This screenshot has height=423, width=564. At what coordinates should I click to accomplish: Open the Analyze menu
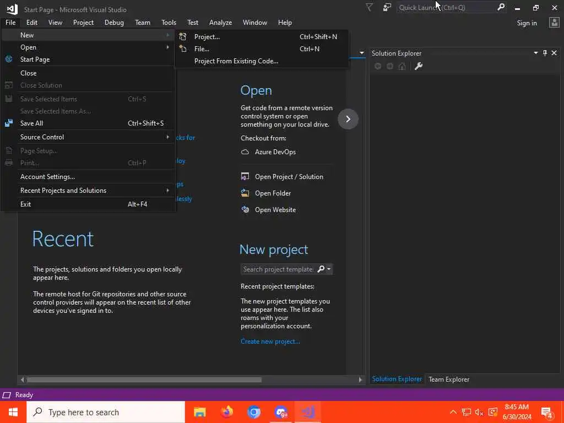click(x=220, y=22)
